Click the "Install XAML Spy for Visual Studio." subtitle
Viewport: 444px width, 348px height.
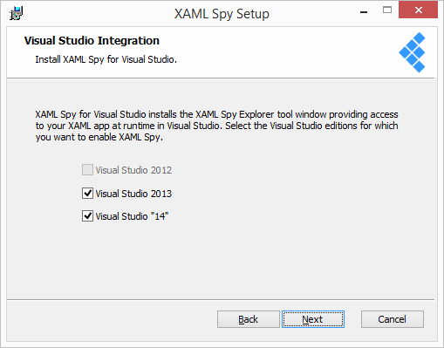point(106,59)
